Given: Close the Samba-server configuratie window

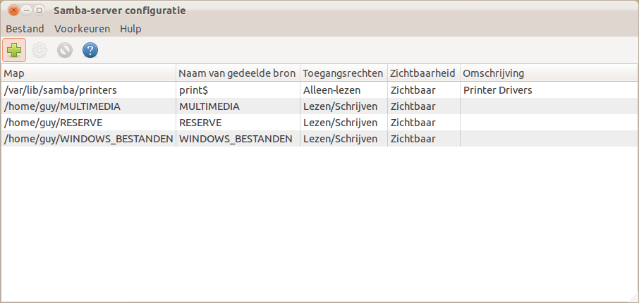Looking at the screenshot, I should pyautogui.click(x=13, y=11).
